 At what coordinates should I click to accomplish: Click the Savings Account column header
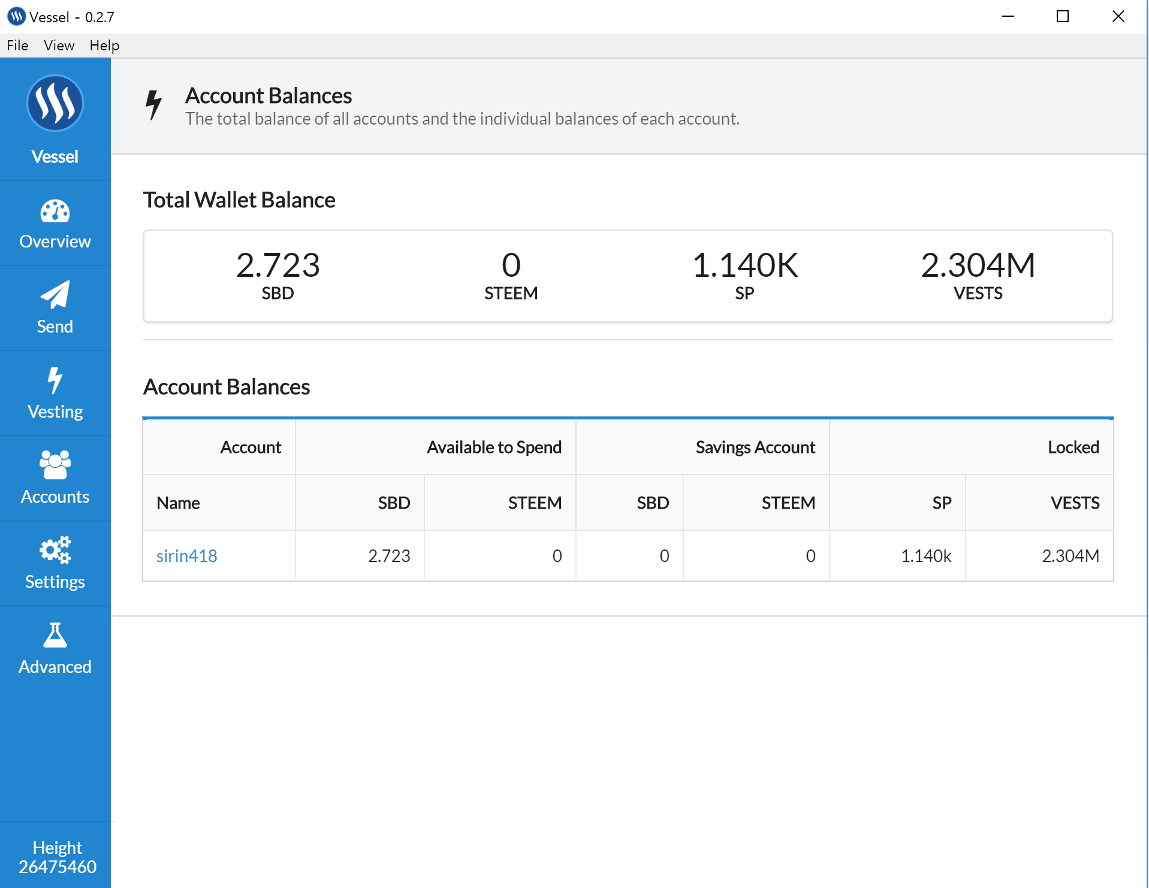(x=755, y=447)
